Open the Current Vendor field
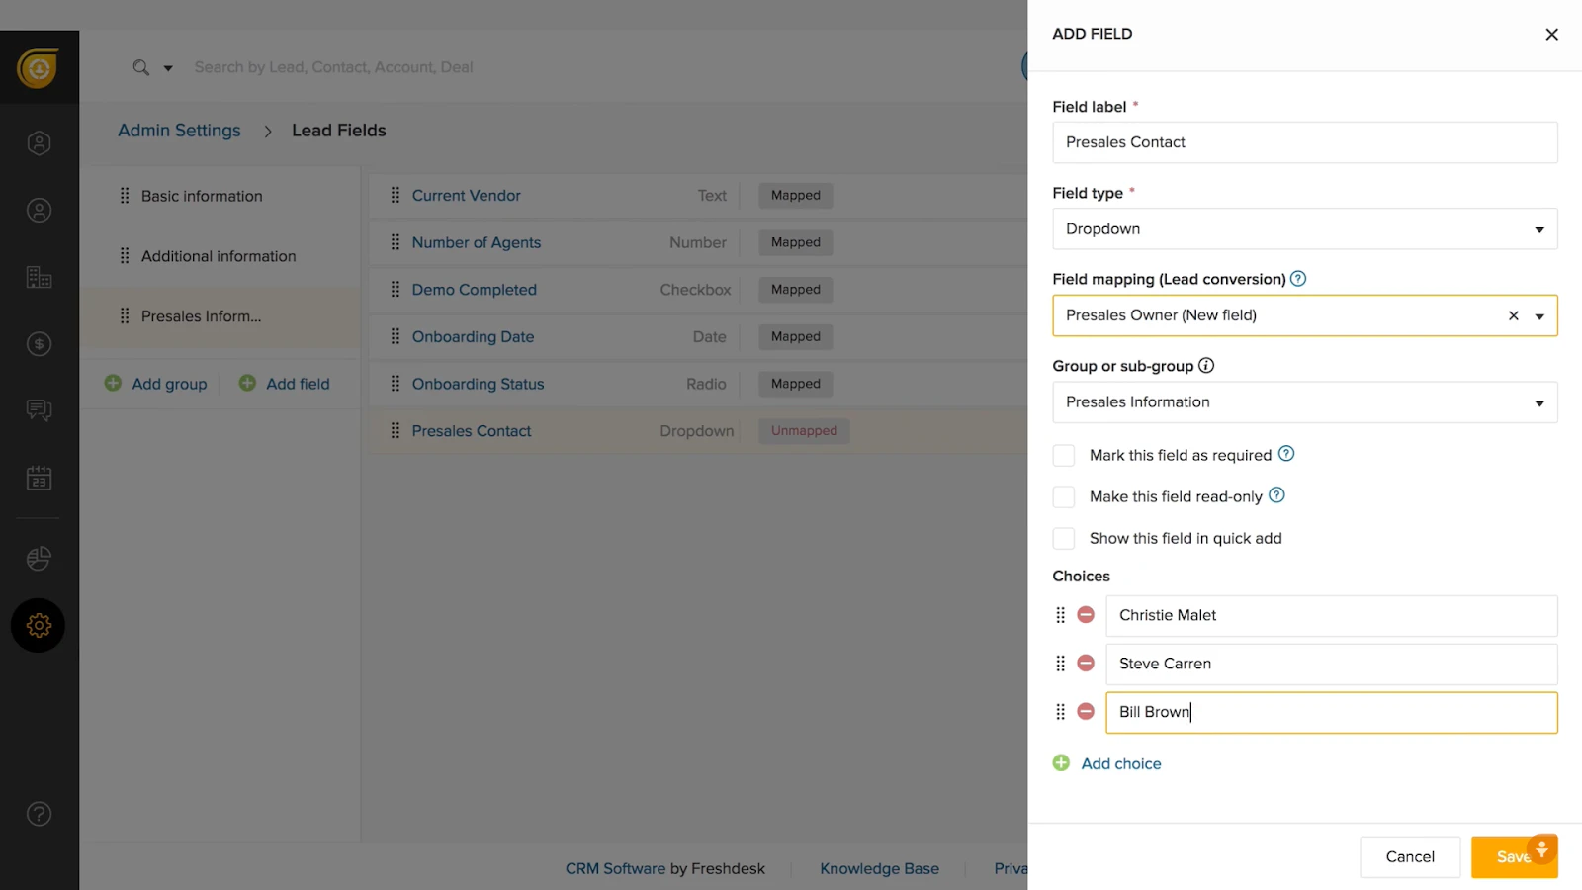The image size is (1582, 890). tap(466, 196)
